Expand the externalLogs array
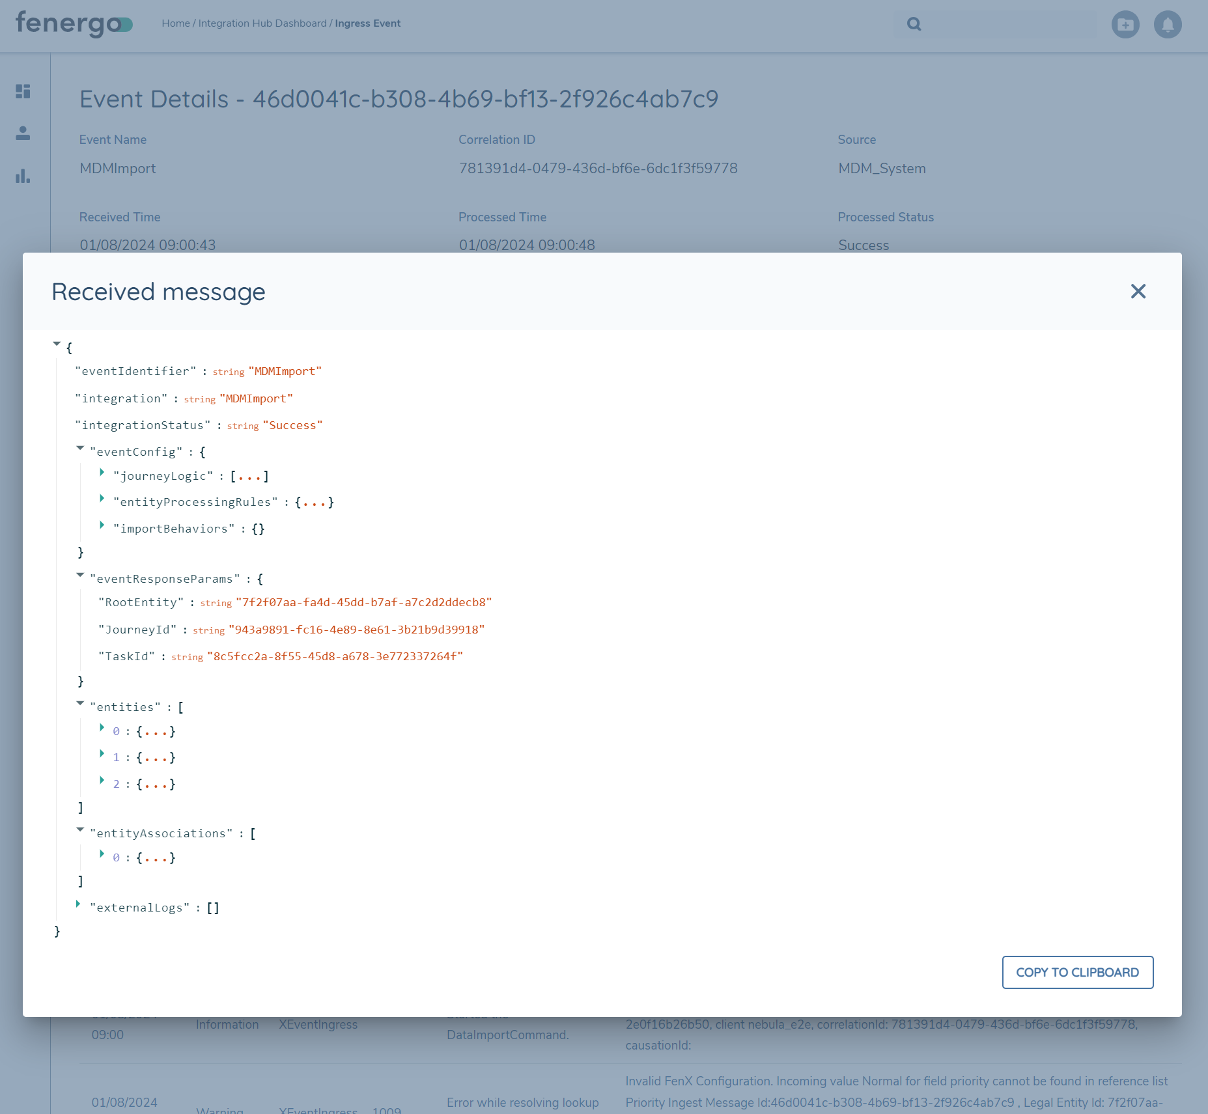The width and height of the screenshot is (1208, 1114). tap(78, 904)
